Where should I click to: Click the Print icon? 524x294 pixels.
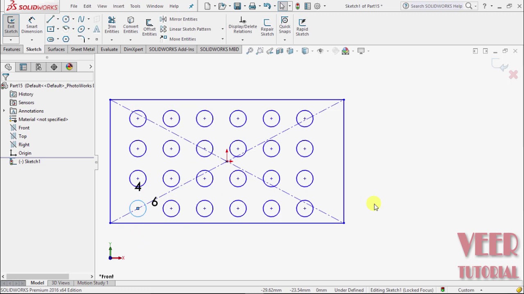[x=252, y=6]
